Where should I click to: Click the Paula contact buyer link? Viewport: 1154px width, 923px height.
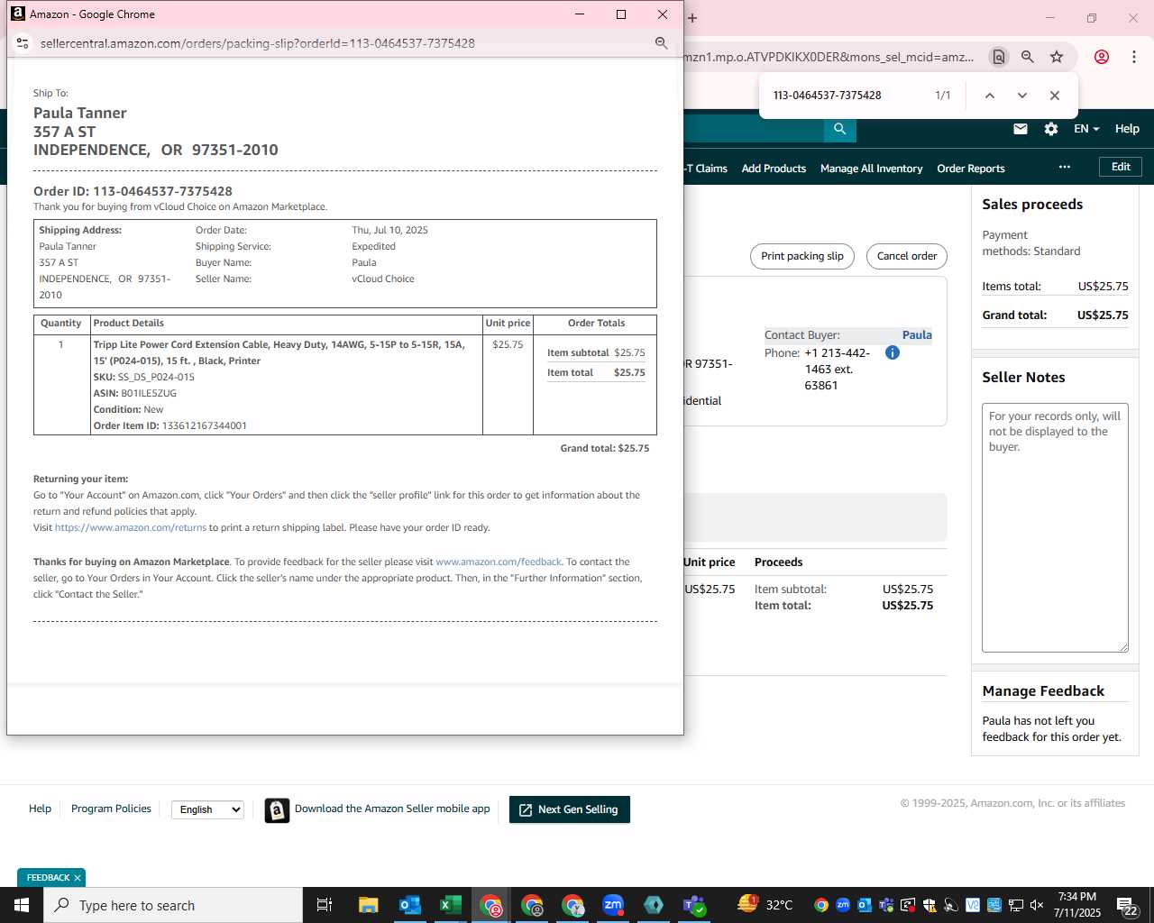pos(917,334)
